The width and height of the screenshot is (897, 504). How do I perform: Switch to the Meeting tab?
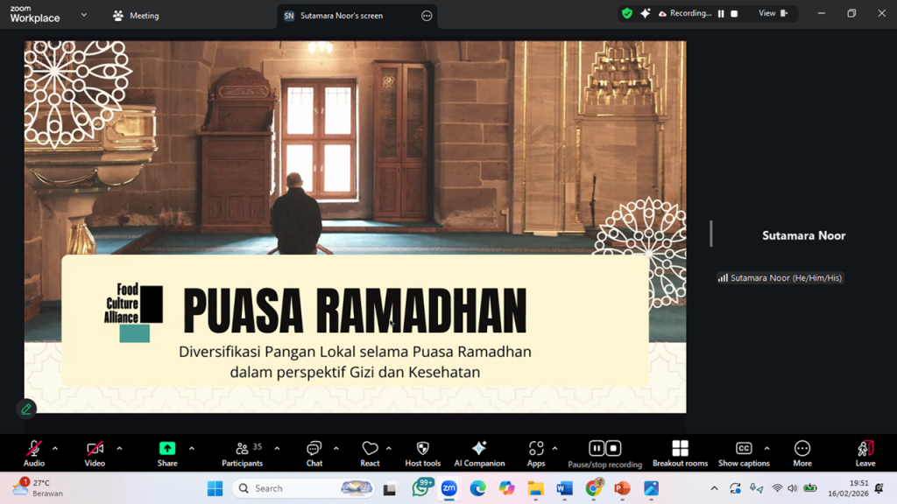[137, 16]
